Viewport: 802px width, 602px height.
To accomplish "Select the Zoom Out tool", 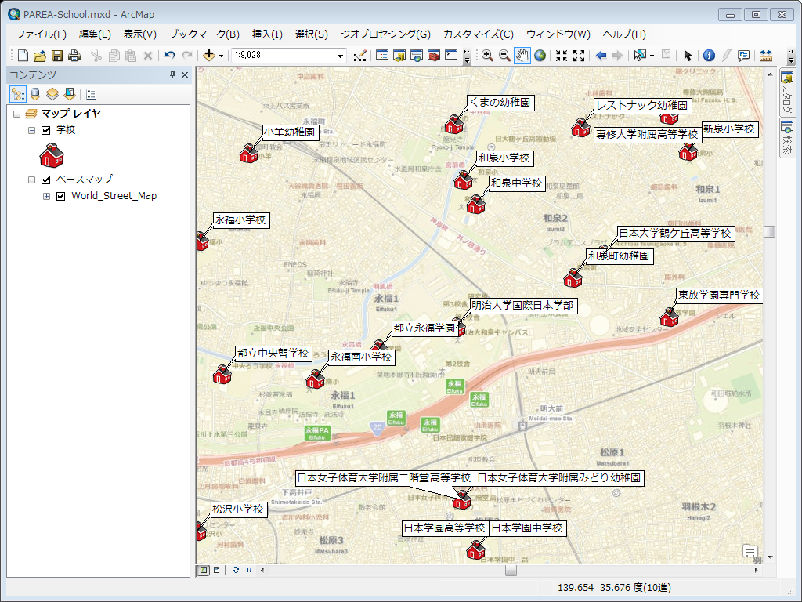I will click(504, 56).
